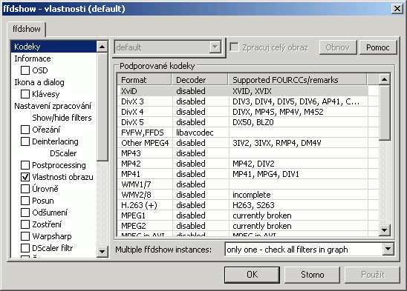
Task: Uncheck Vlastnosti obrazu checkbox
Action: pos(25,177)
